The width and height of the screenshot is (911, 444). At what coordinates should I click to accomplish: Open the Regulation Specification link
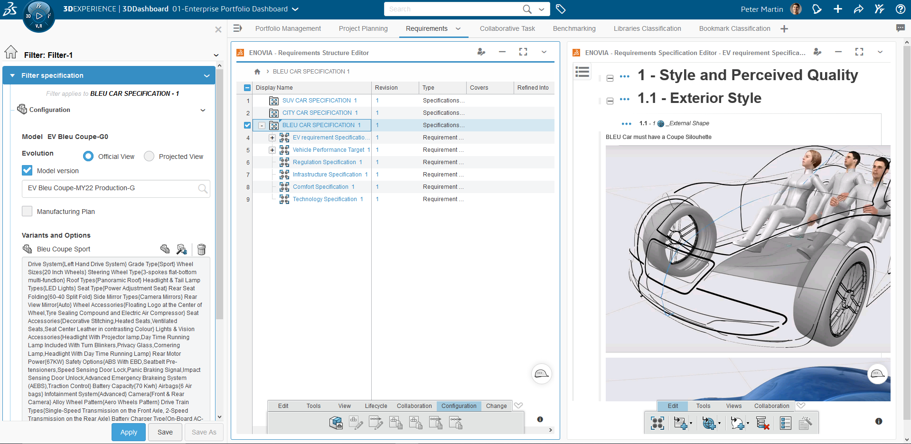(324, 162)
